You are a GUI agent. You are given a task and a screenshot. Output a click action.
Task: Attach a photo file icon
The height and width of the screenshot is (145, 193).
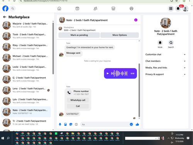click(65, 124)
